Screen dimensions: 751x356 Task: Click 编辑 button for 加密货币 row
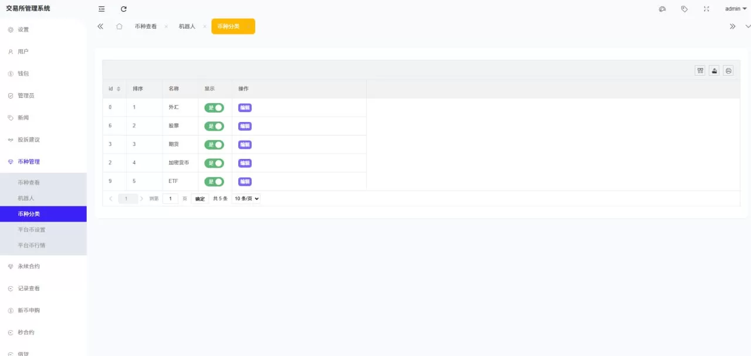click(x=245, y=163)
